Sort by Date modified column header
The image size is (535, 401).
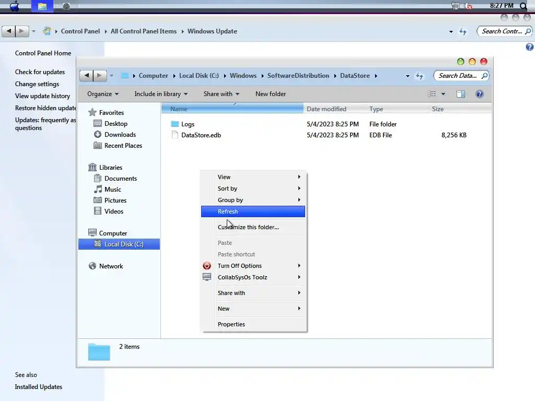click(334, 109)
